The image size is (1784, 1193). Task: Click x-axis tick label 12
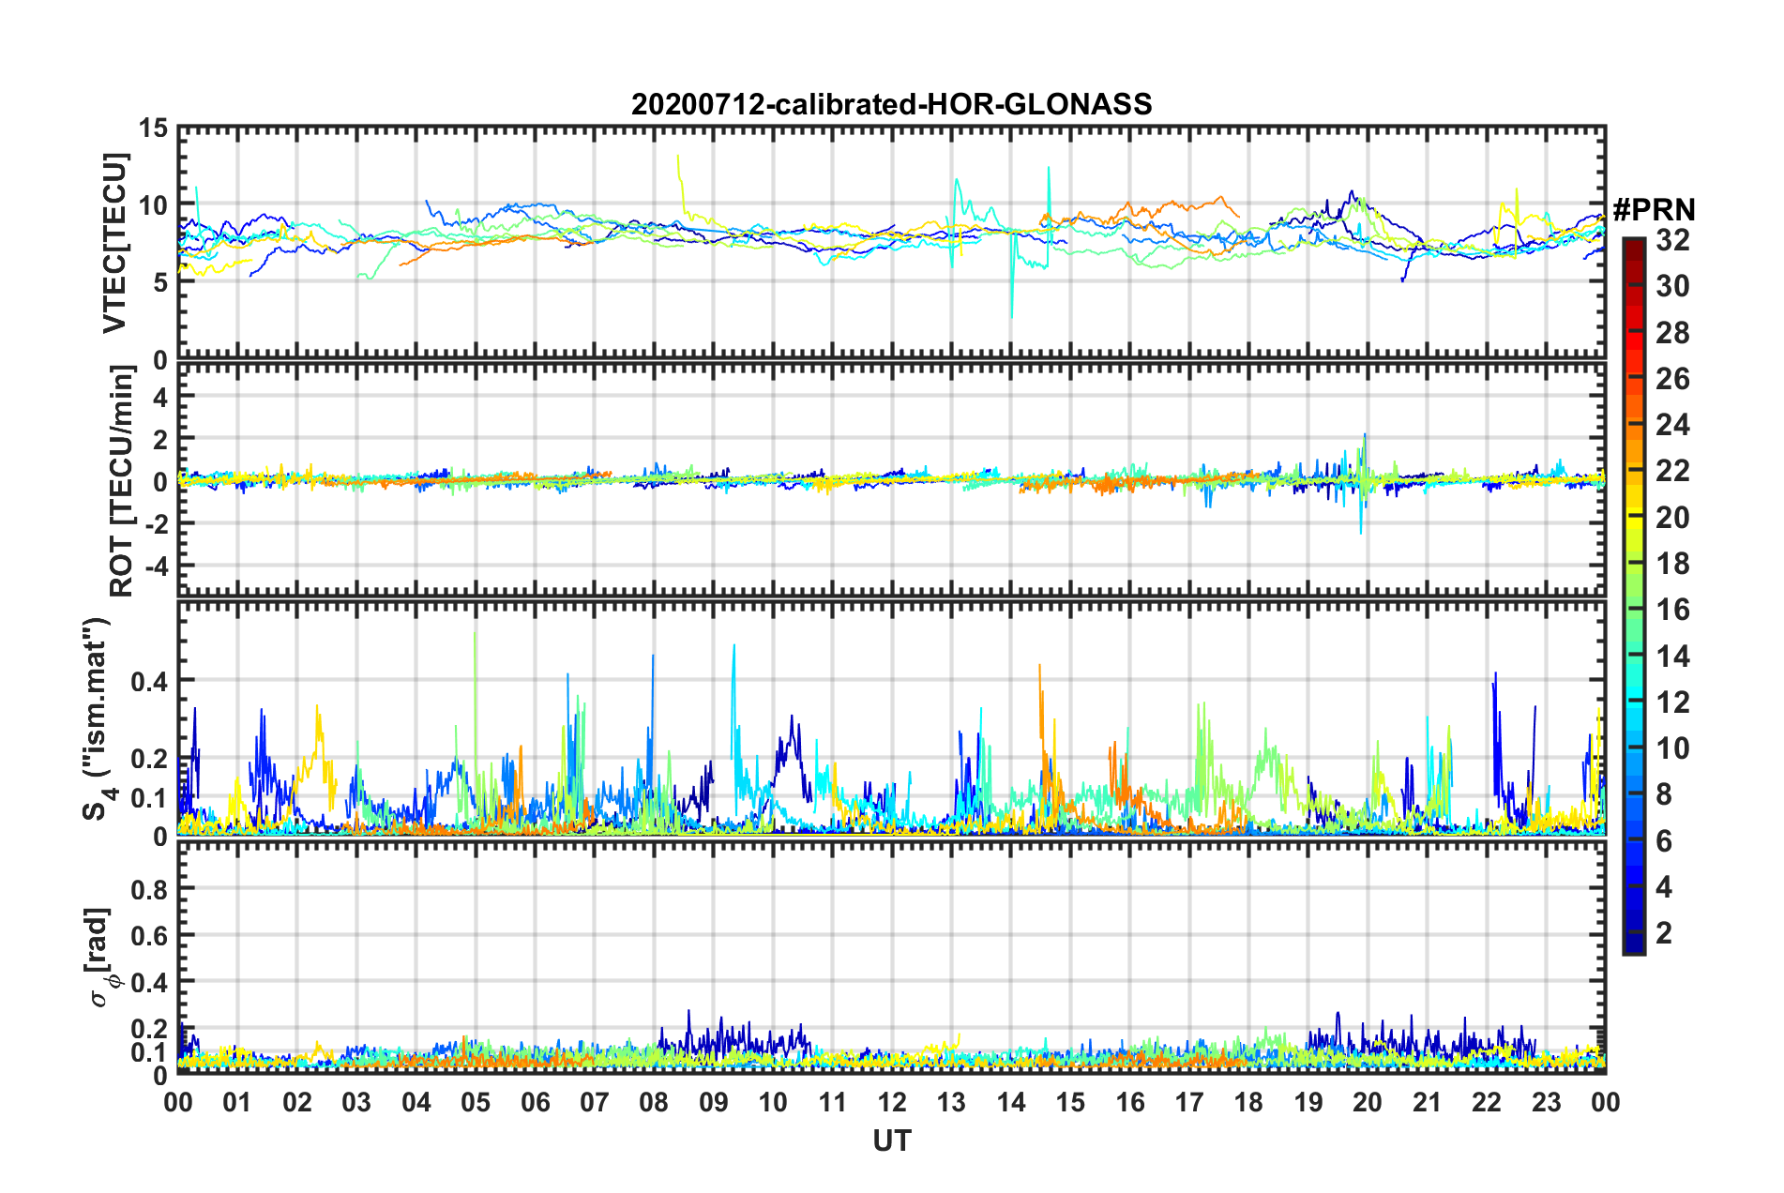coord(891,1102)
